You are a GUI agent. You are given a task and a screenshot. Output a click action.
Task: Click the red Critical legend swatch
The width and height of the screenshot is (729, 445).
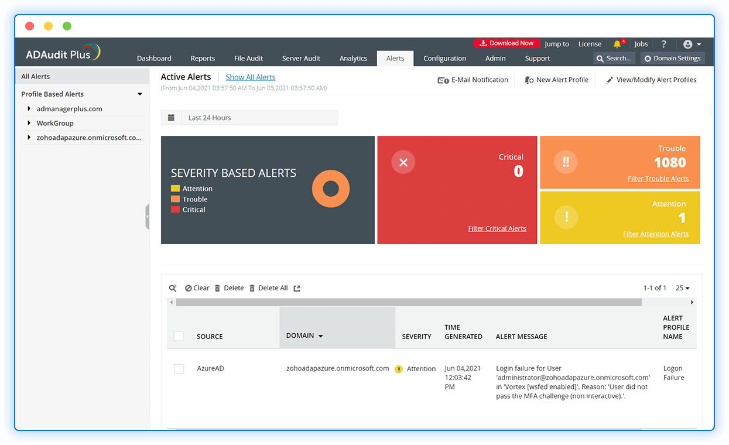click(175, 210)
